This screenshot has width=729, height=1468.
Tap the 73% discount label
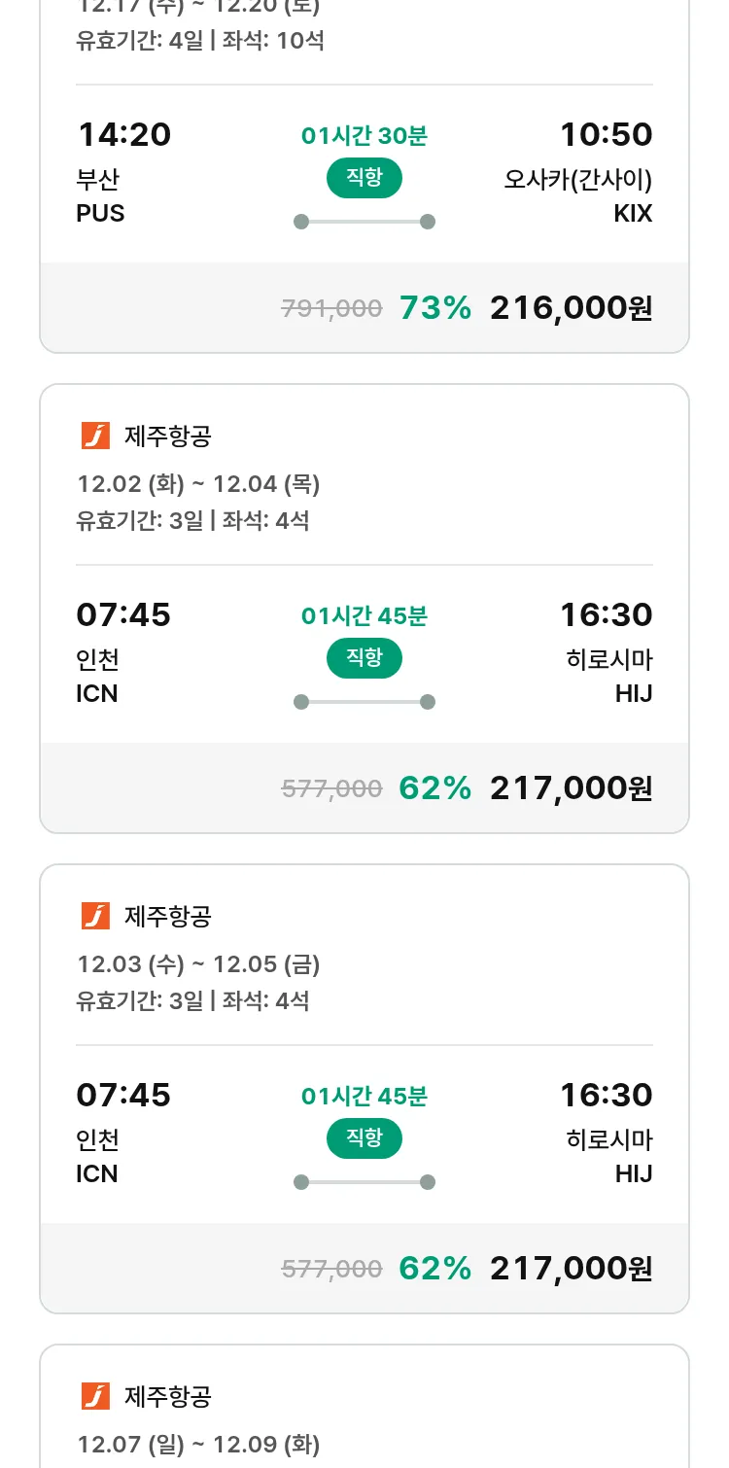434,308
